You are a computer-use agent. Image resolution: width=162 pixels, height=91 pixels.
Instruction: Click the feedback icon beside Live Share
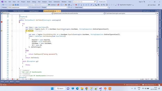click(x=159, y=5)
